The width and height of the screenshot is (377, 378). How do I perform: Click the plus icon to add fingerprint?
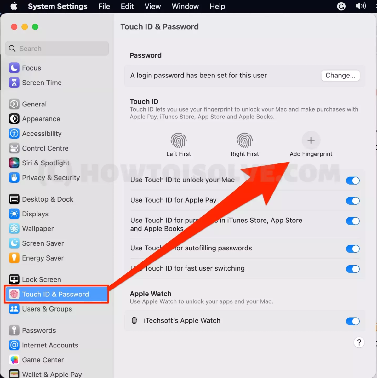pos(311,140)
